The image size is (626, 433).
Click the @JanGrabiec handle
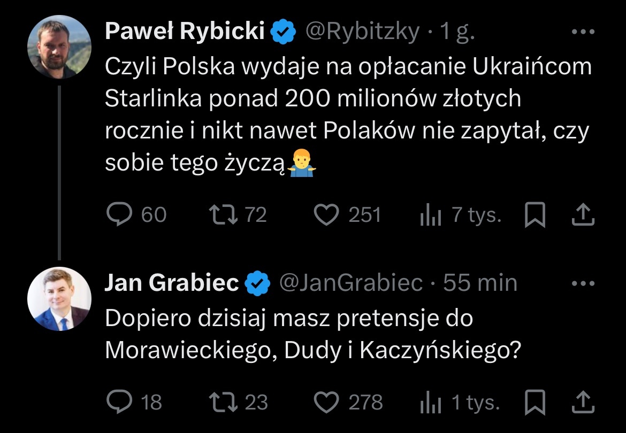click(351, 283)
